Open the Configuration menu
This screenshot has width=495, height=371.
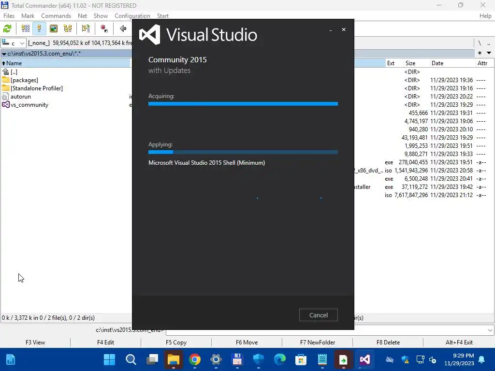132,16
